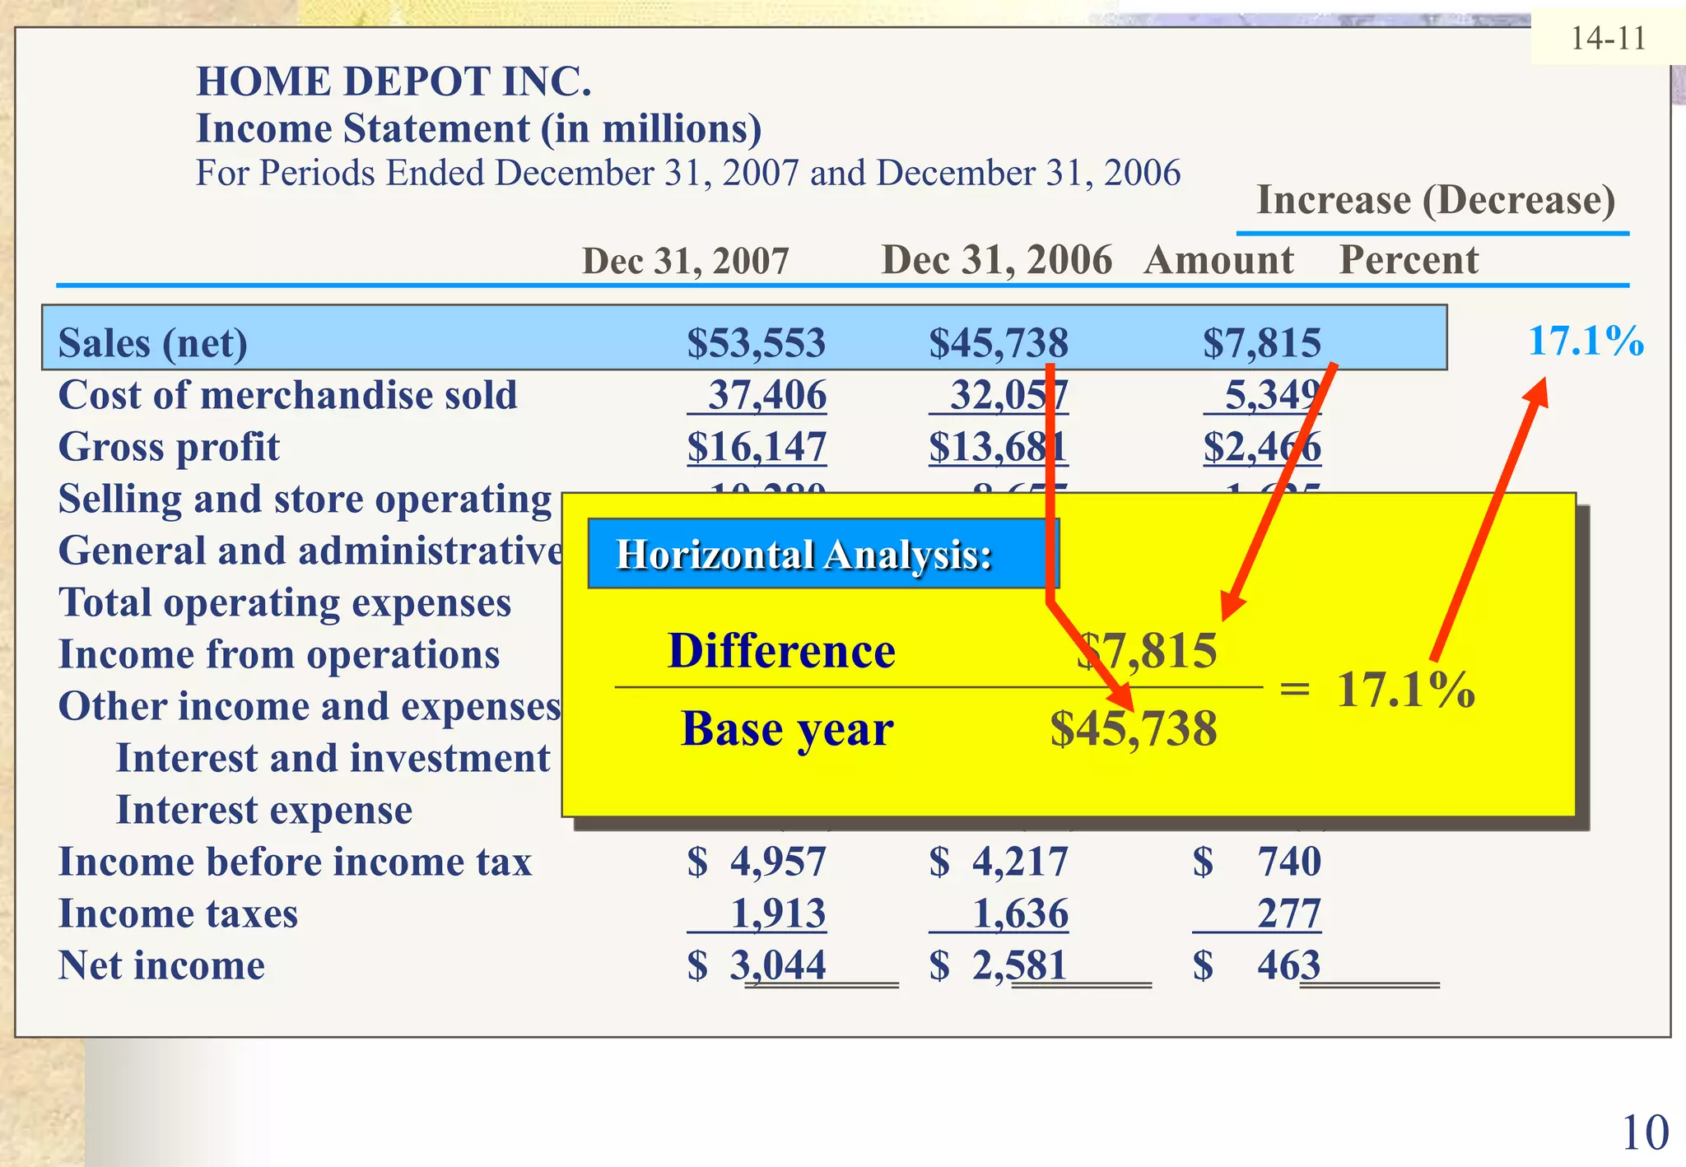Click 'Cost of merchandise sold' label
The width and height of the screenshot is (1686, 1167).
coord(288,395)
